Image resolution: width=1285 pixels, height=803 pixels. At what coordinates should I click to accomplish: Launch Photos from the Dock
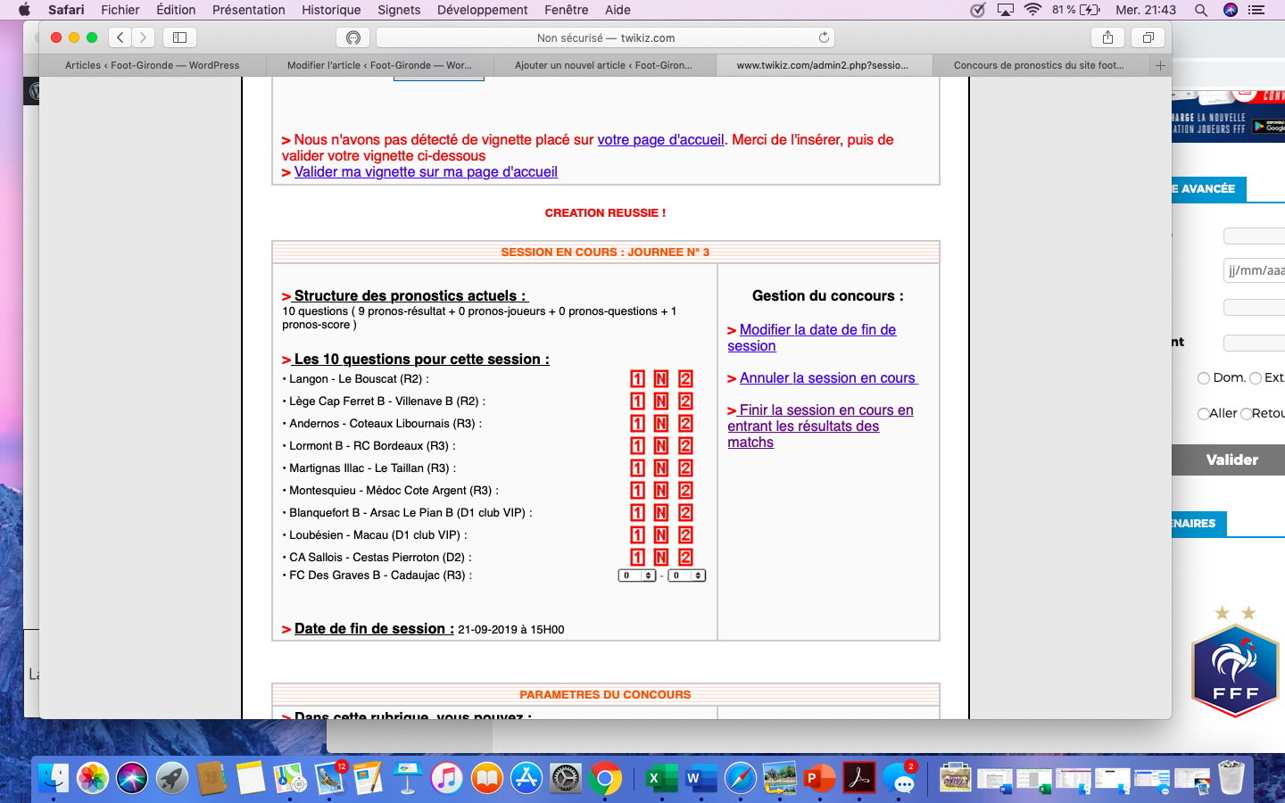point(93,778)
